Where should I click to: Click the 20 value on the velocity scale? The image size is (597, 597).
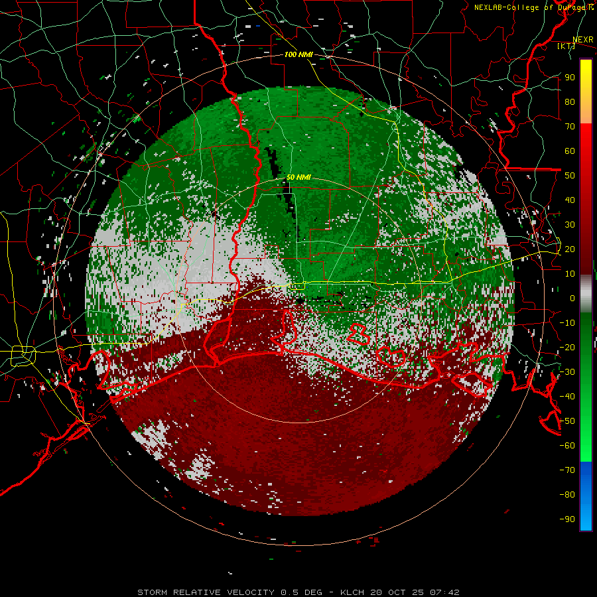pos(570,249)
